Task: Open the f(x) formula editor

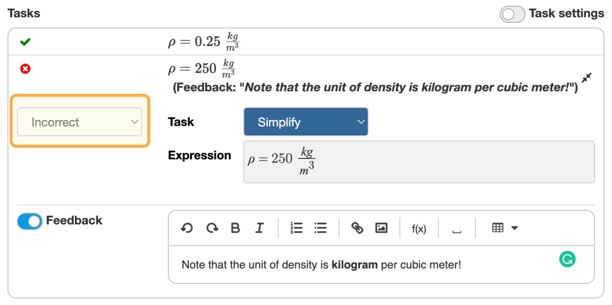Action: pos(419,229)
